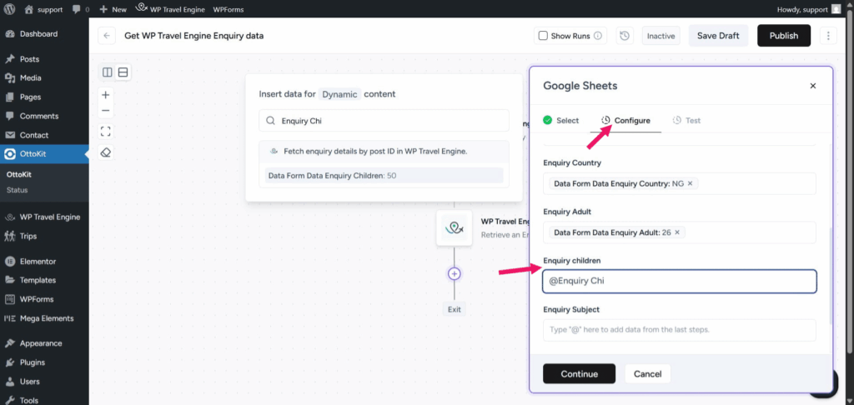
Task: Click the Save Draft button
Action: click(x=718, y=36)
